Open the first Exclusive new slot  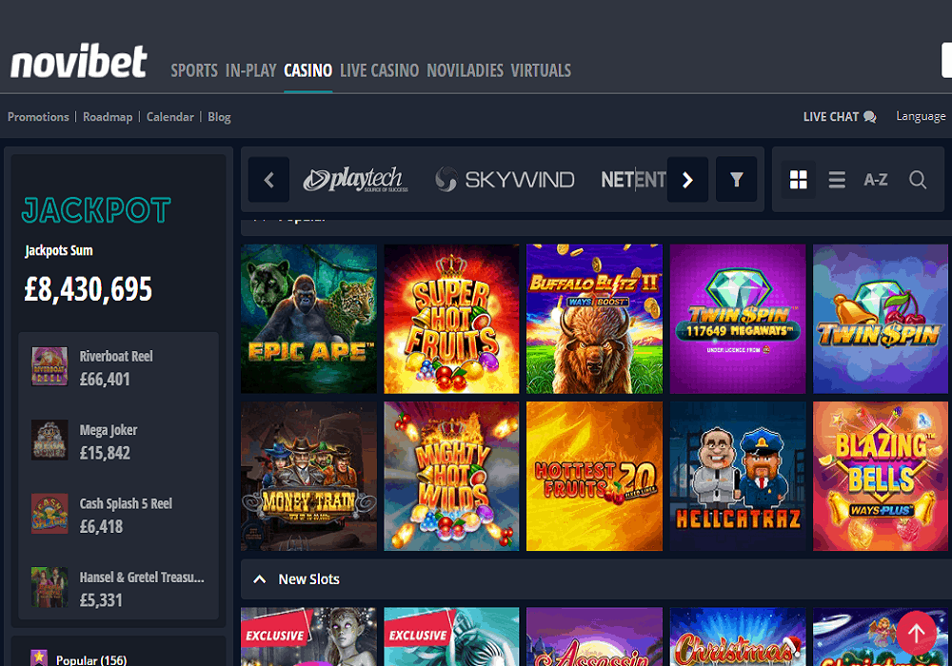tap(308, 637)
